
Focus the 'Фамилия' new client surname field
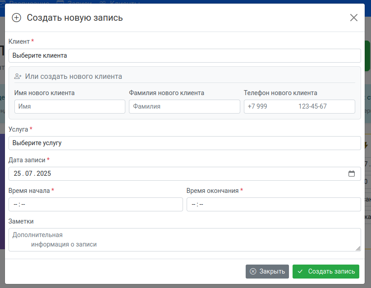[184, 106]
